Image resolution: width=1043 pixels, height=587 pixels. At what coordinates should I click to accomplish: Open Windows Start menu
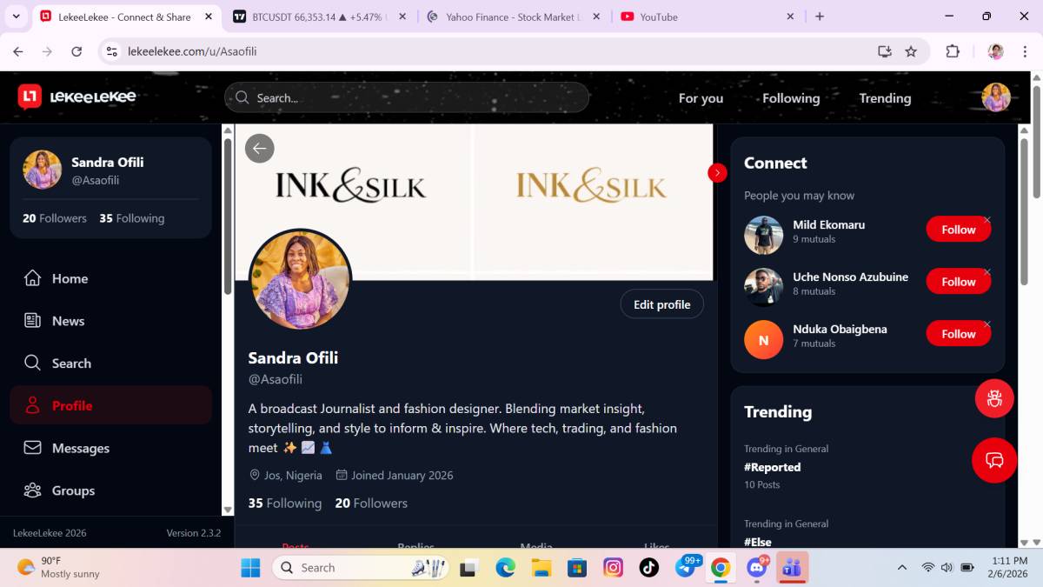pyautogui.click(x=250, y=568)
